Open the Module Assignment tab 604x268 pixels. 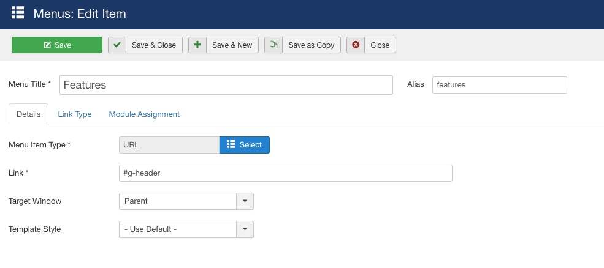click(x=144, y=114)
